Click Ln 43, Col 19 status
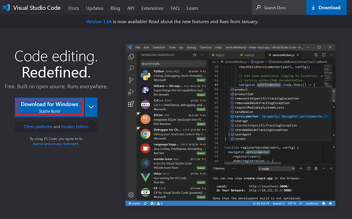This screenshot has width=352, height=219. [x=261, y=204]
